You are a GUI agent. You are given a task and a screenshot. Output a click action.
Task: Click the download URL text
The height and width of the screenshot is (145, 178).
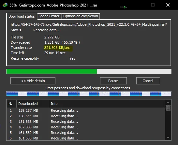click(89, 24)
